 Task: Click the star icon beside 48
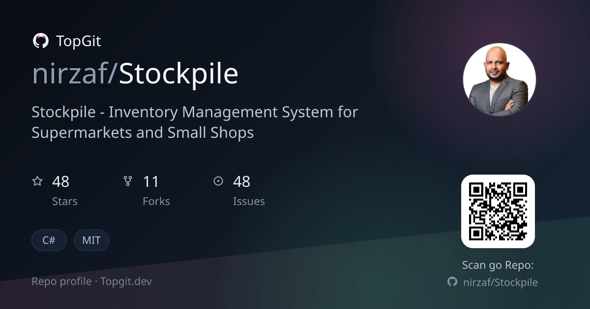click(37, 181)
